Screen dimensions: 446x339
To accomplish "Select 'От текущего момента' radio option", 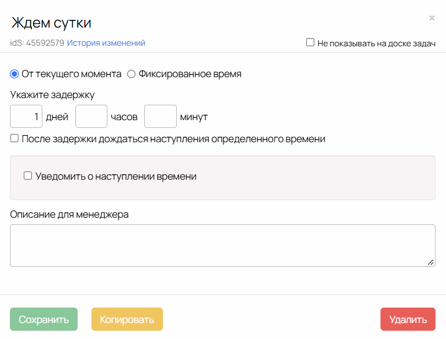I will coord(14,74).
